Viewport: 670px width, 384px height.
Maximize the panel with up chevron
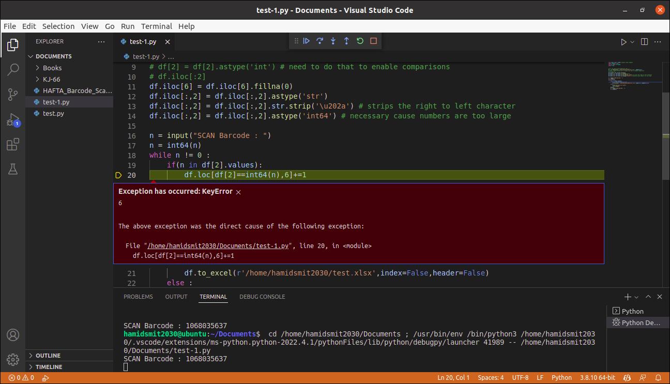click(648, 297)
